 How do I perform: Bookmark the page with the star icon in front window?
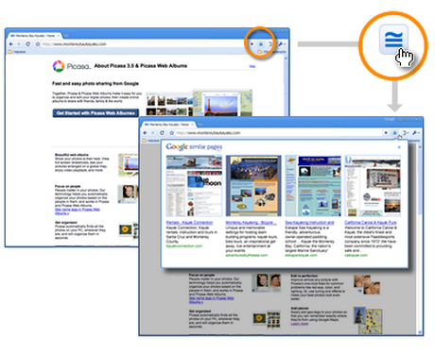click(x=172, y=133)
